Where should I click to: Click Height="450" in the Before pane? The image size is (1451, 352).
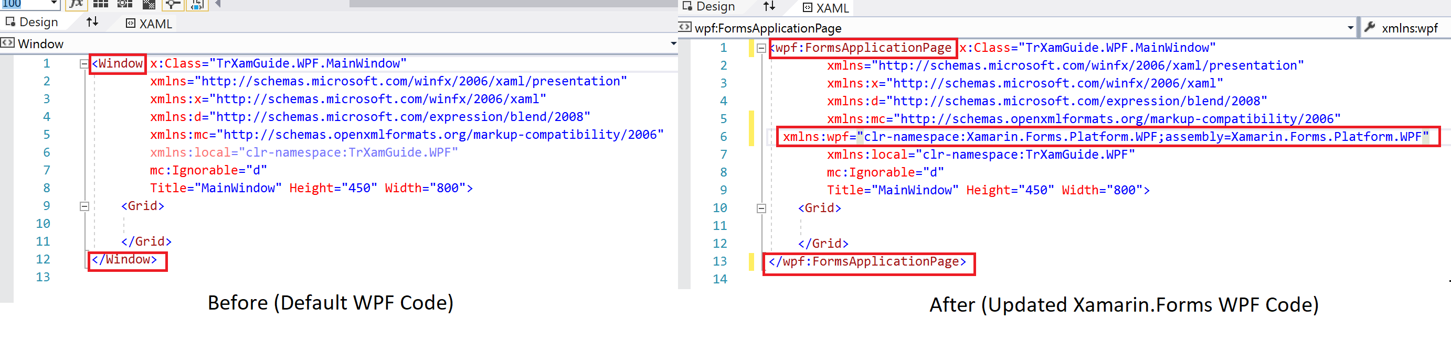pos(333,188)
